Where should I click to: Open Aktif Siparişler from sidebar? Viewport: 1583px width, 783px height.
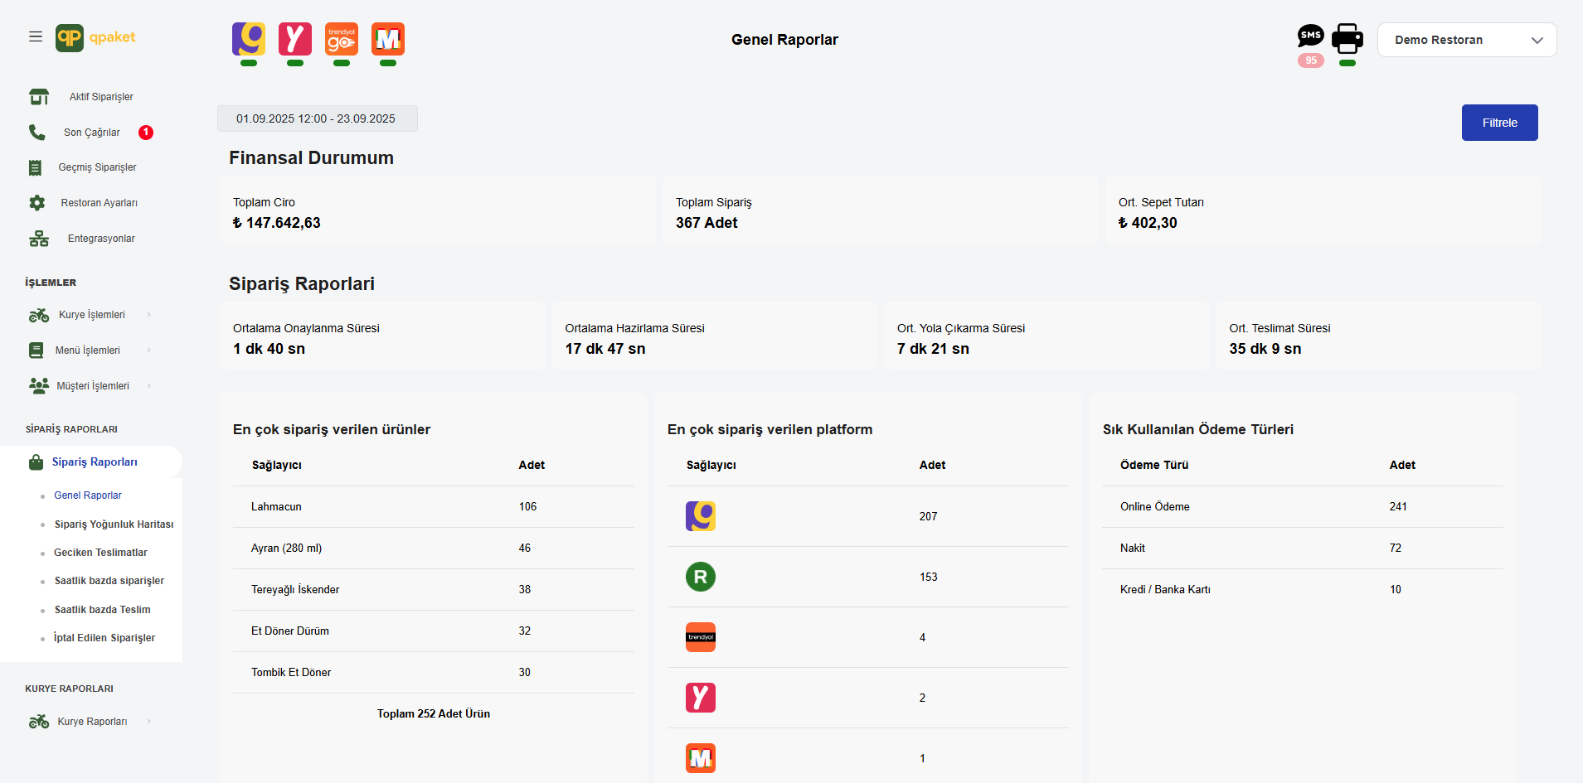click(100, 97)
